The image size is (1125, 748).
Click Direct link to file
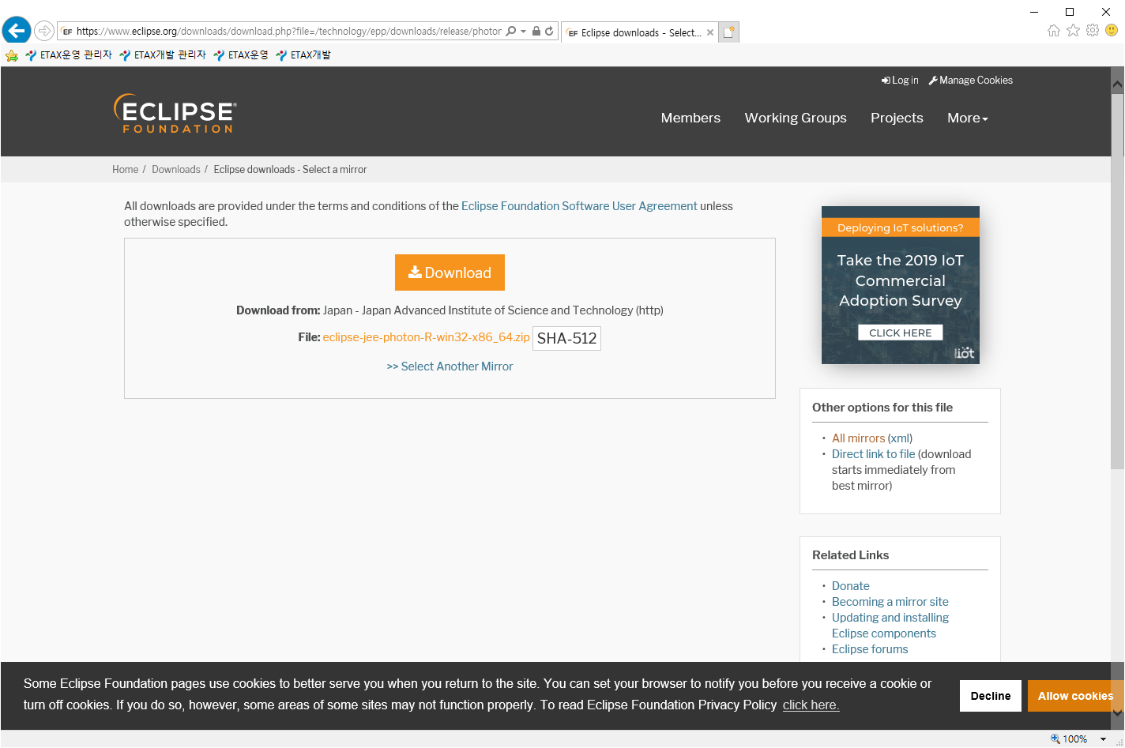pos(873,454)
